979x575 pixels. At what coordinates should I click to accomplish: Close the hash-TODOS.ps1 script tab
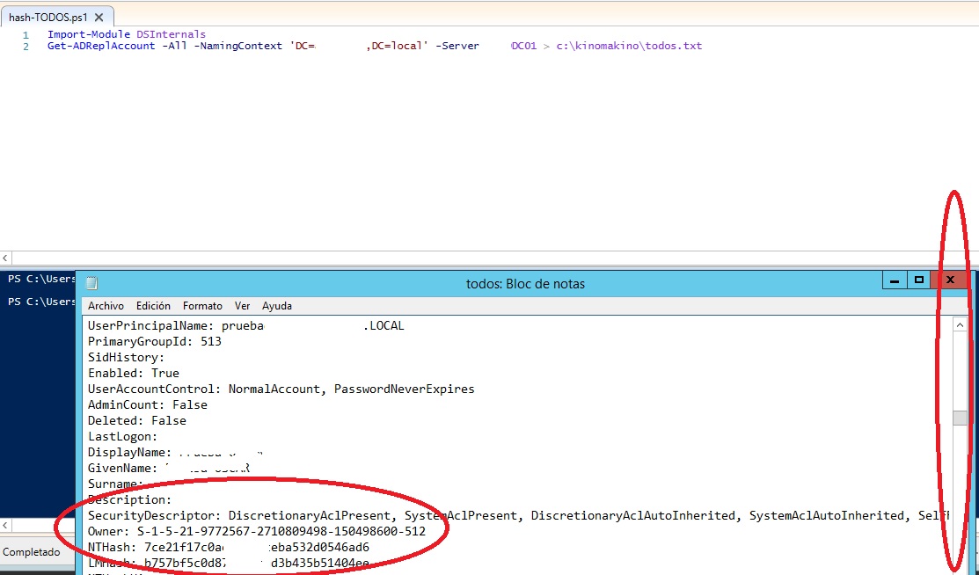point(99,18)
